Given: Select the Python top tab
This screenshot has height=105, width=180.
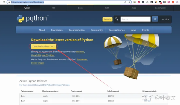Looking at the screenshot, I should coord(27,8).
